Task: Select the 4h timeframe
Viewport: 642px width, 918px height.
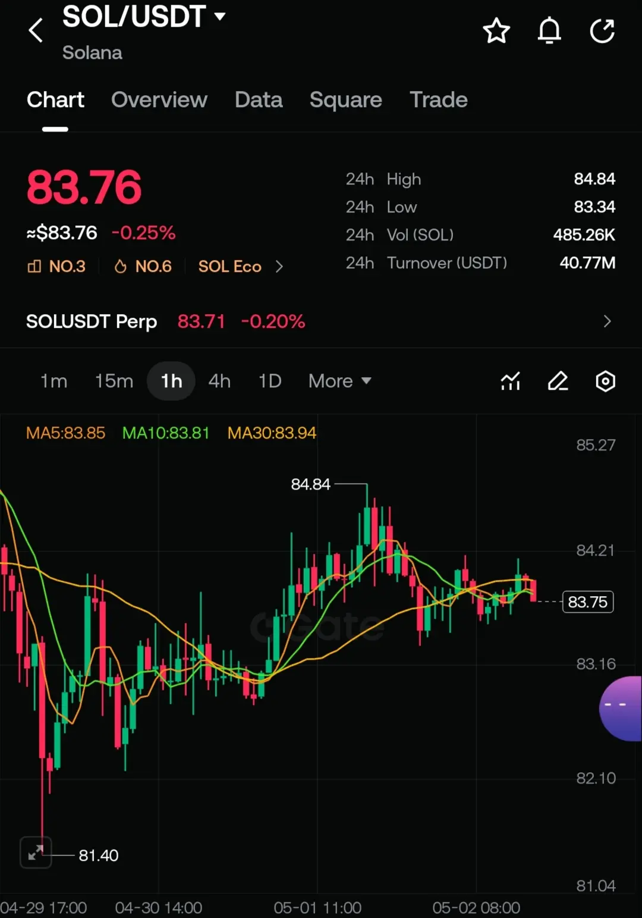Action: 219,381
